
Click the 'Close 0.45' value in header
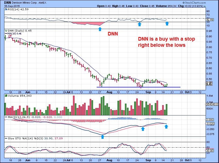click(147, 6)
